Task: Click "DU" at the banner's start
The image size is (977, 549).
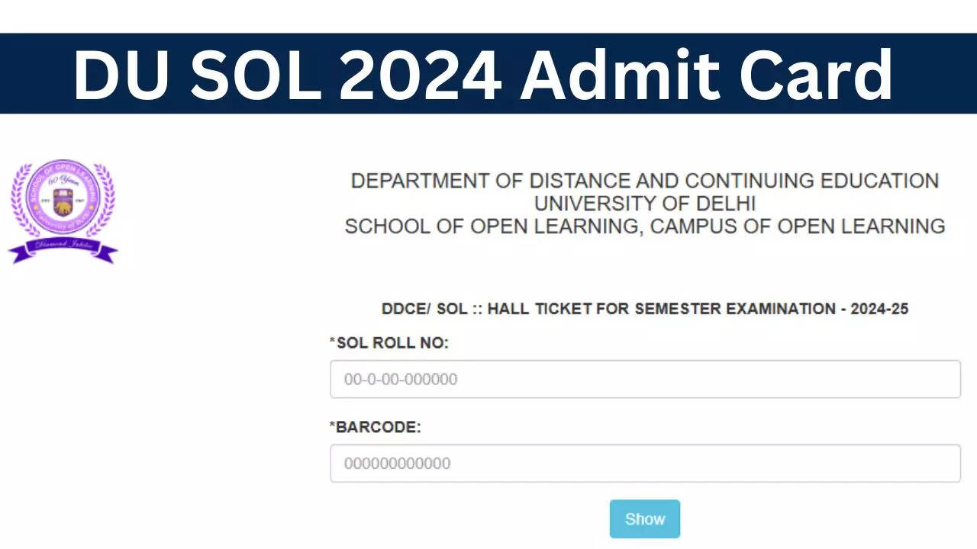Action: coord(124,74)
